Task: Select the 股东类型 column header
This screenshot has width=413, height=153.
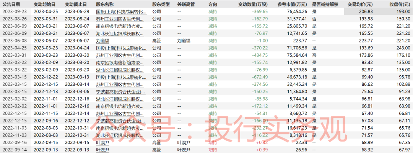Action: coord(161,5)
